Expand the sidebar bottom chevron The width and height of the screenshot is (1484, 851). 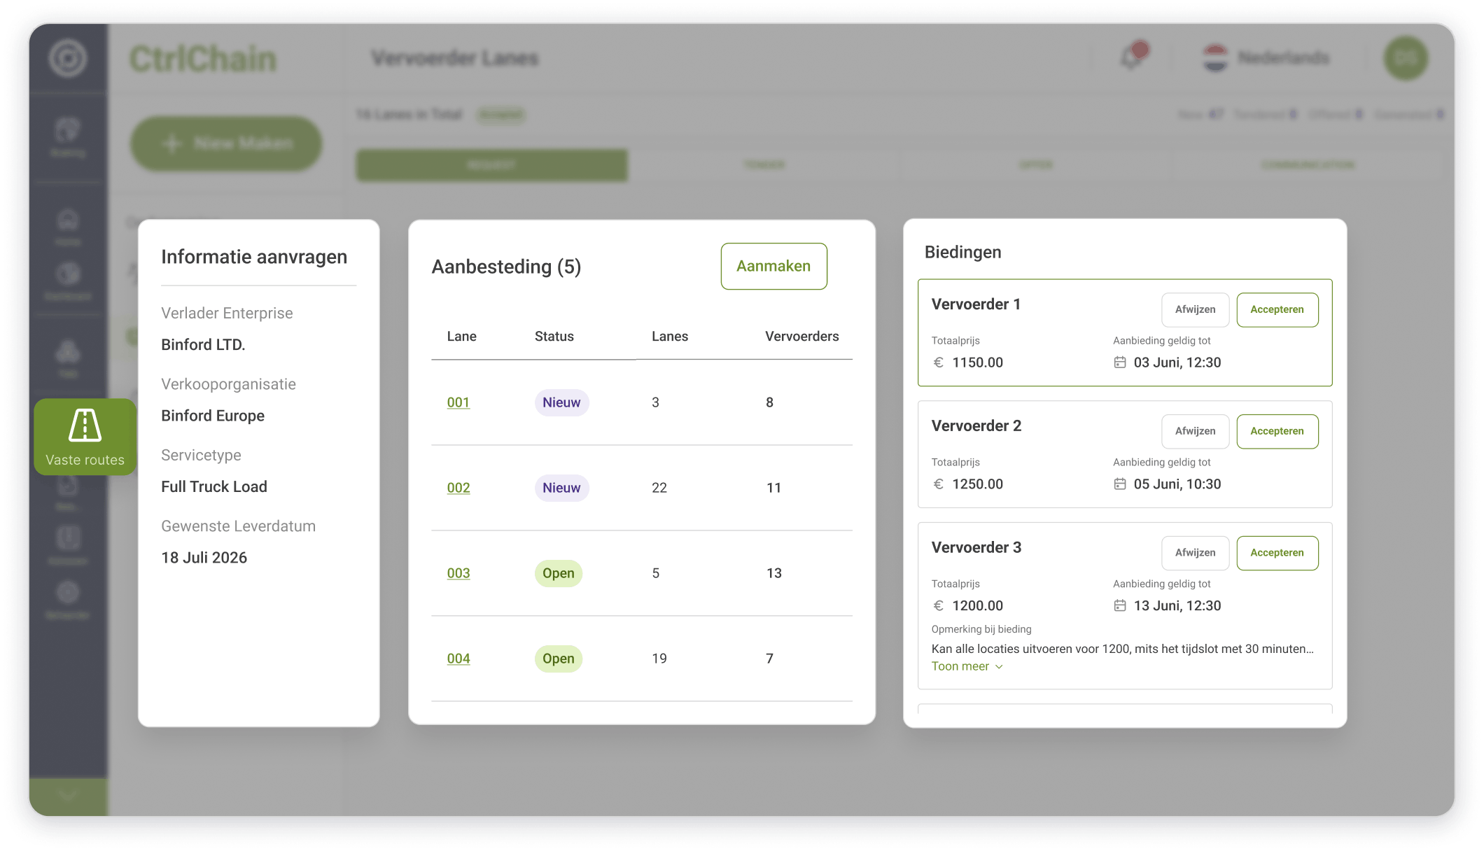pos(68,795)
